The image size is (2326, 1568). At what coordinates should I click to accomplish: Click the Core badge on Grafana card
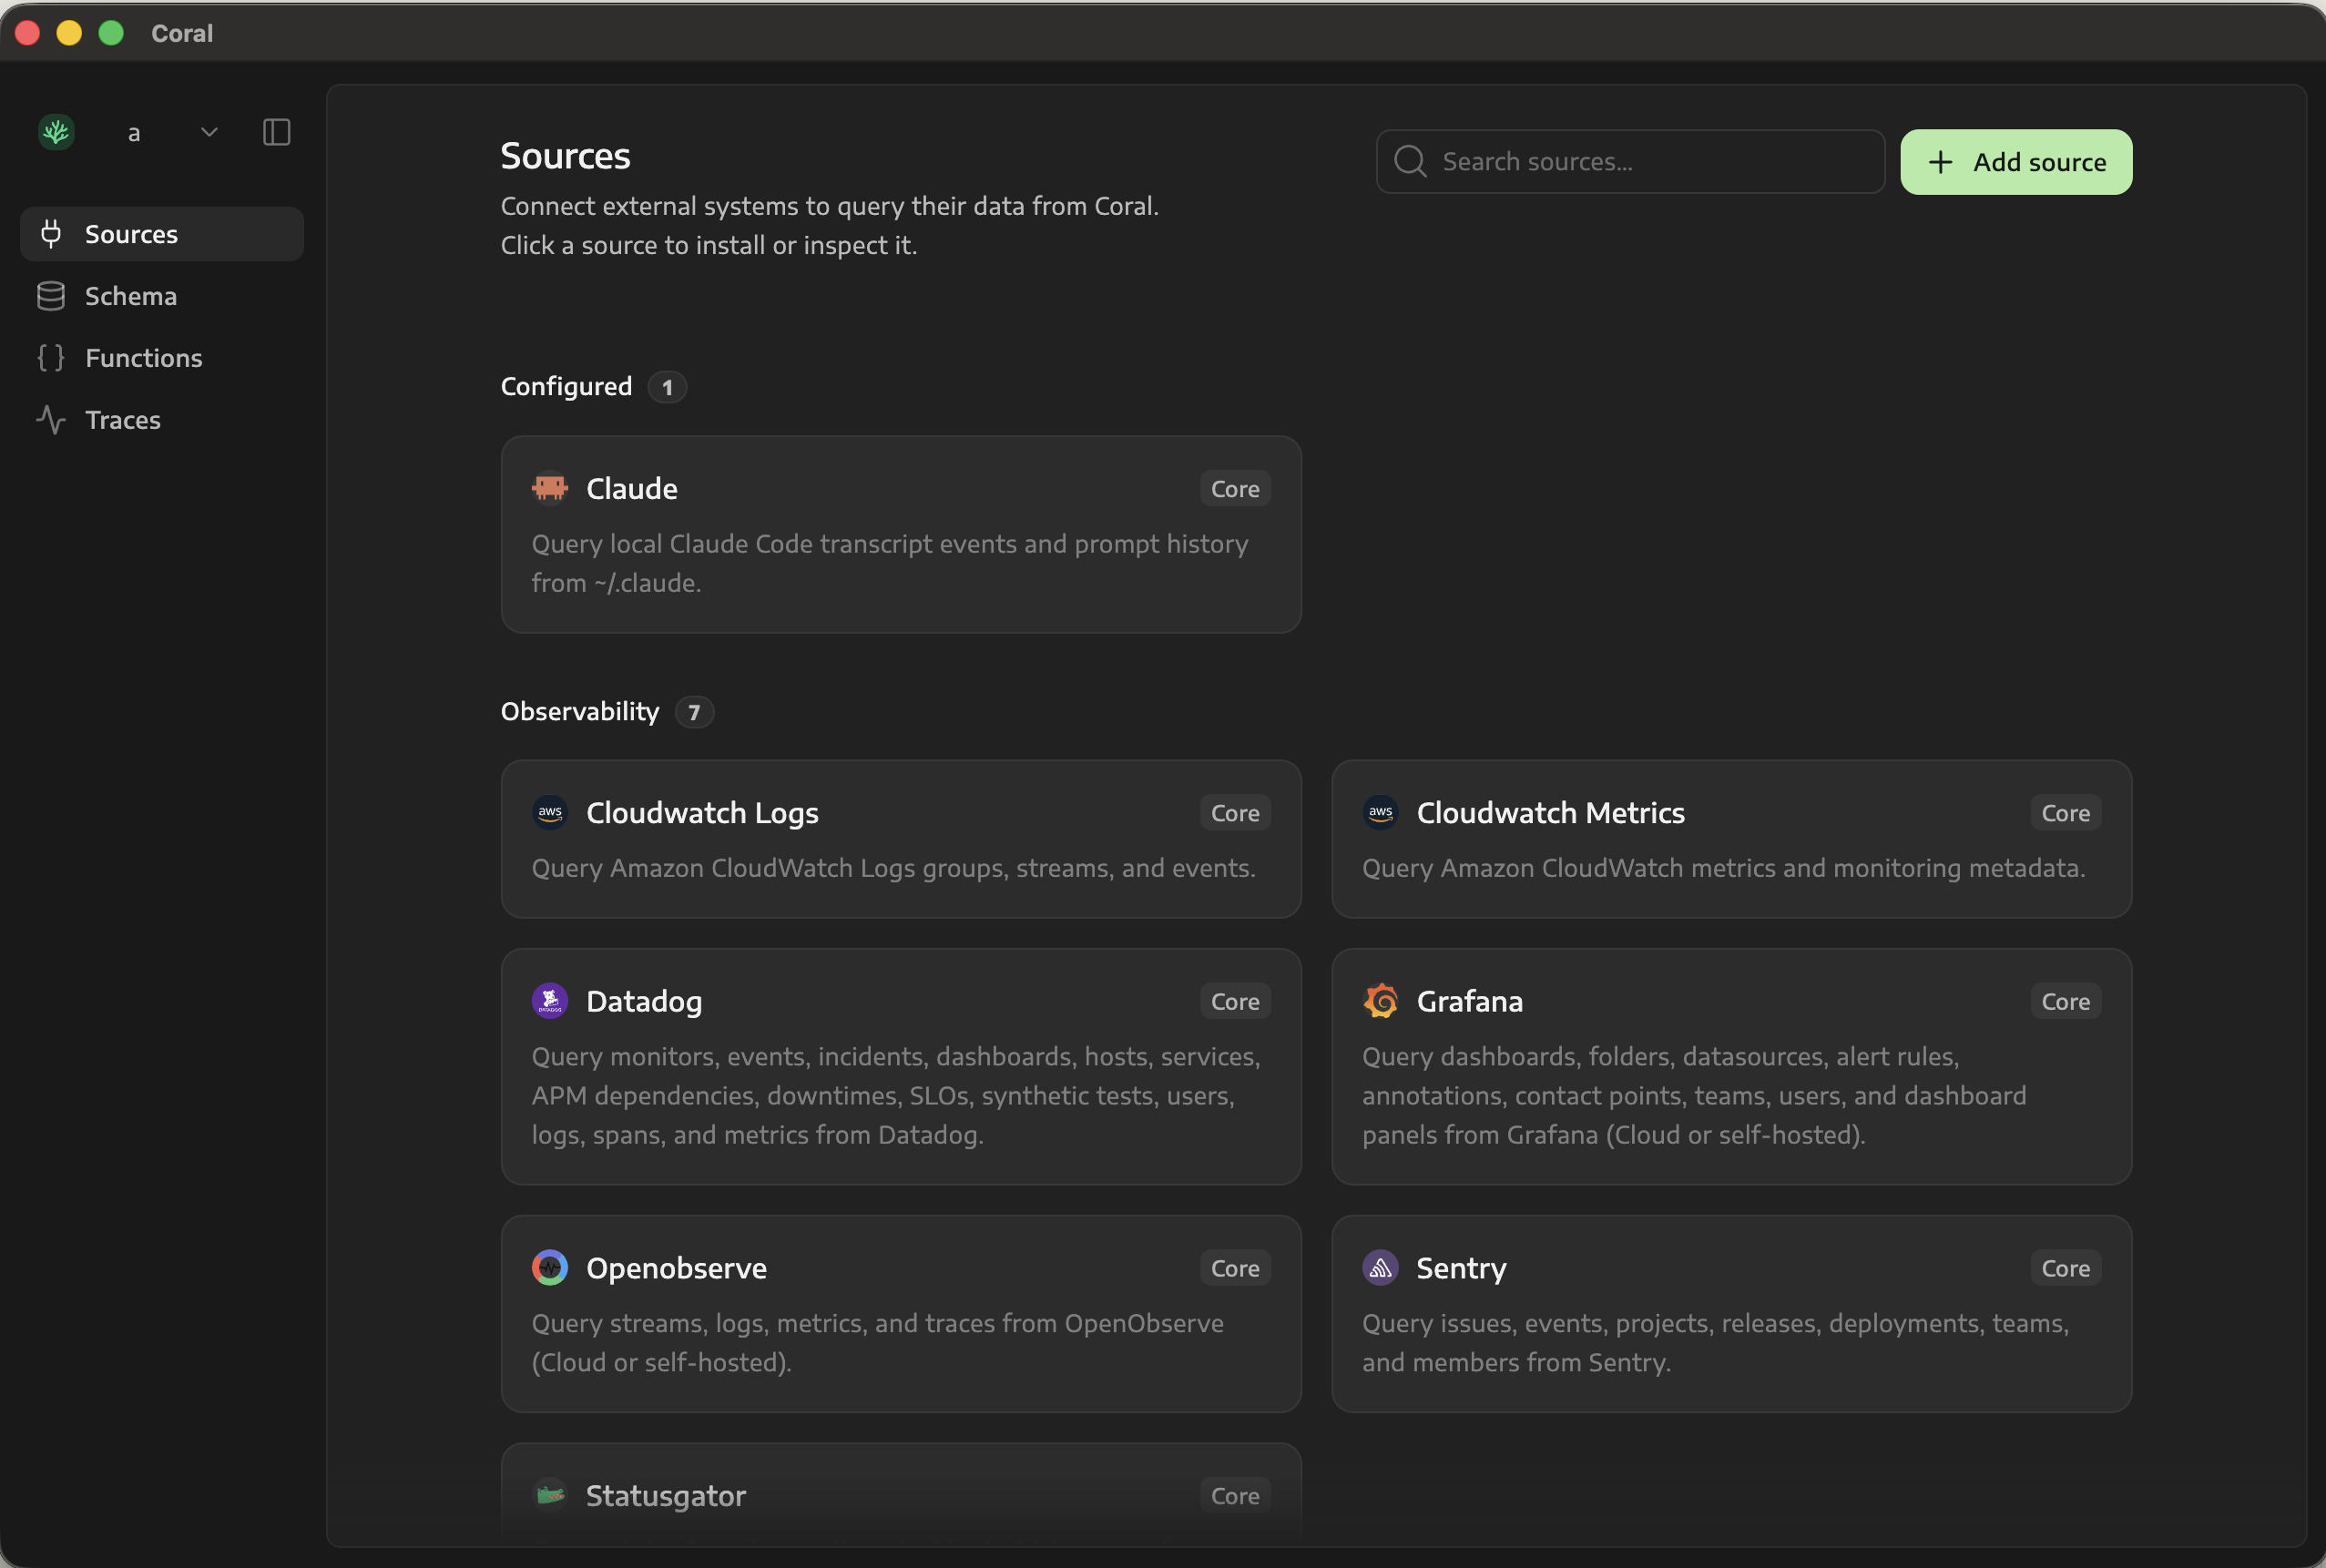pos(2065,1000)
